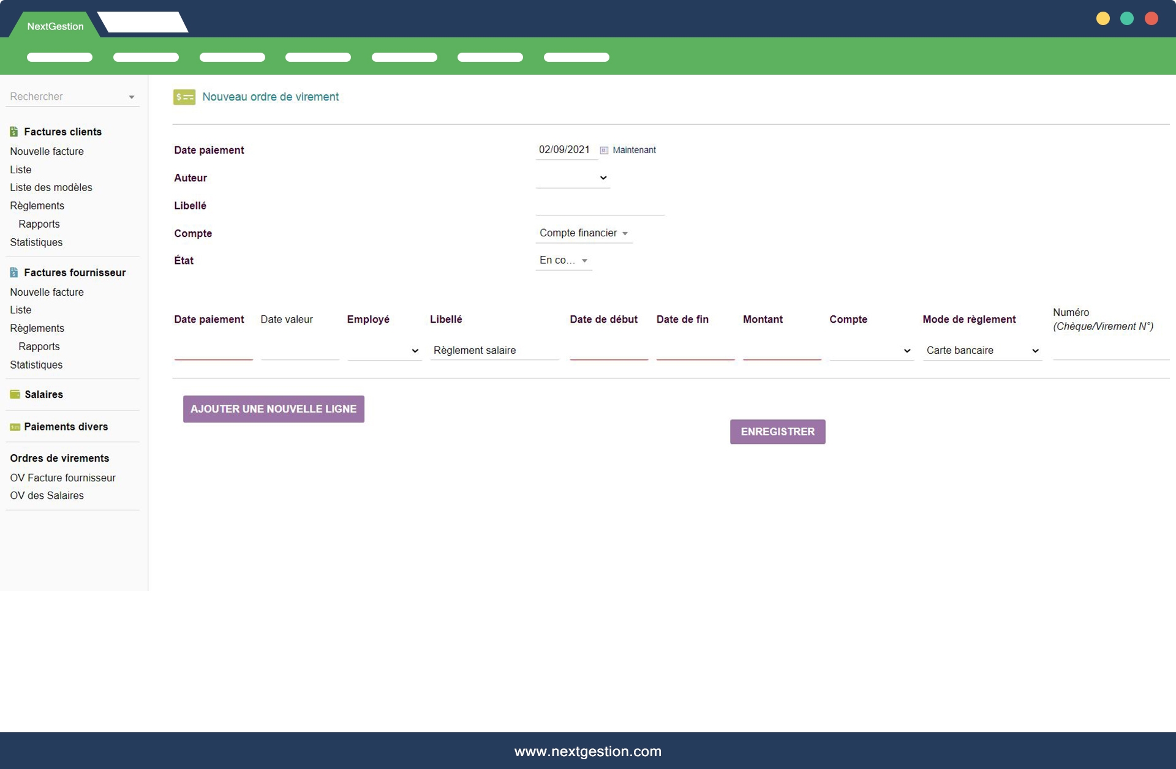Open the Auteur dropdown

tap(573, 178)
